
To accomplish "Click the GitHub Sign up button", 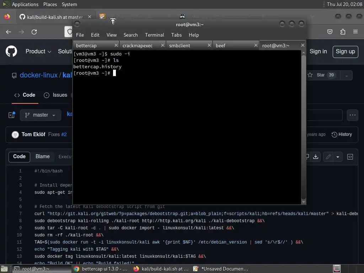I will click(x=345, y=52).
